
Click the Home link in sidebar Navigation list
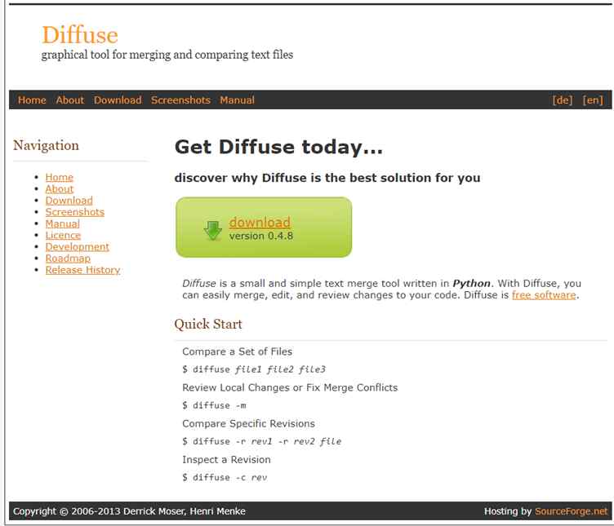click(59, 177)
